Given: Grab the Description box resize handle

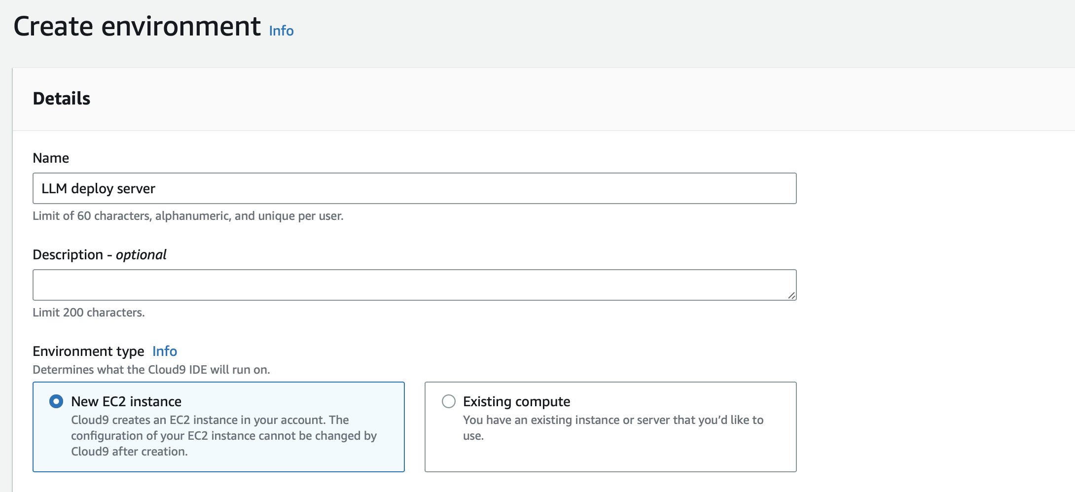Looking at the screenshot, I should point(791,295).
